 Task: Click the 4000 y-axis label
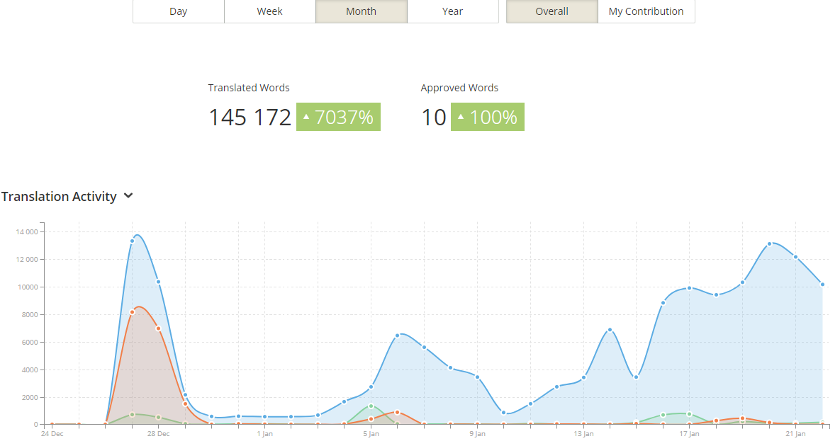pos(30,370)
